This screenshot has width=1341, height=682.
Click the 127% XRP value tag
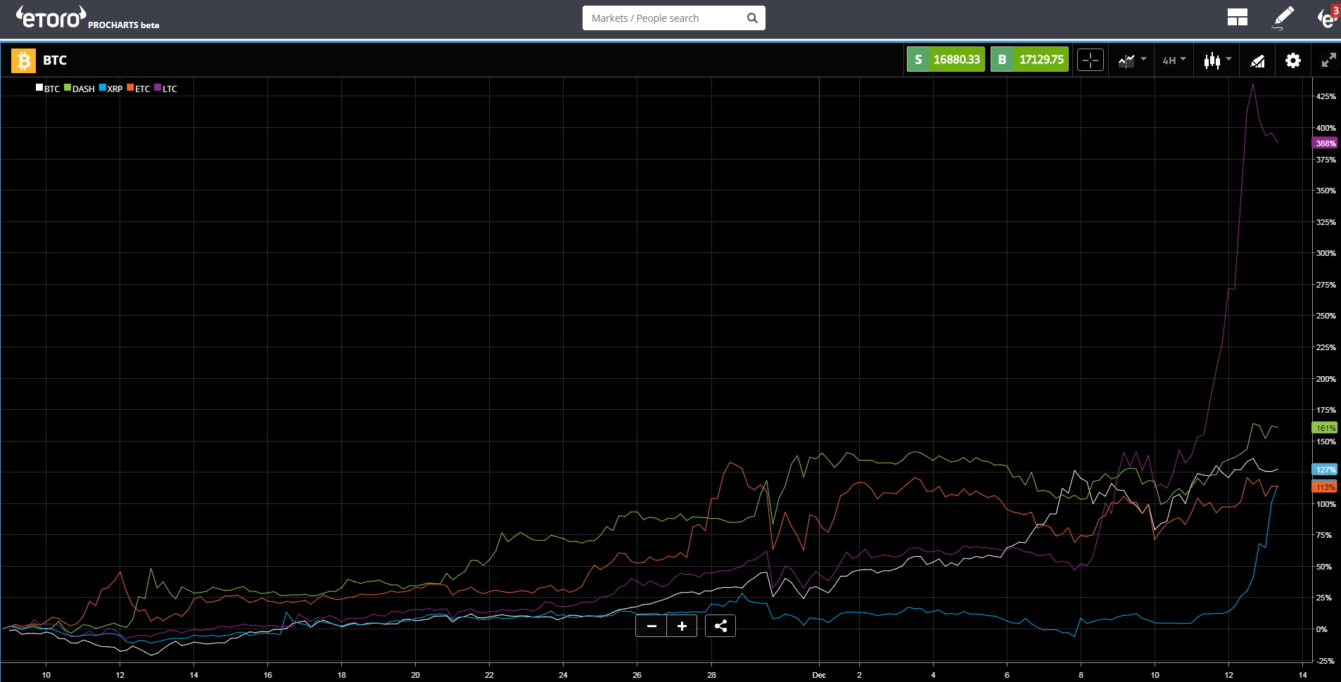tap(1325, 470)
